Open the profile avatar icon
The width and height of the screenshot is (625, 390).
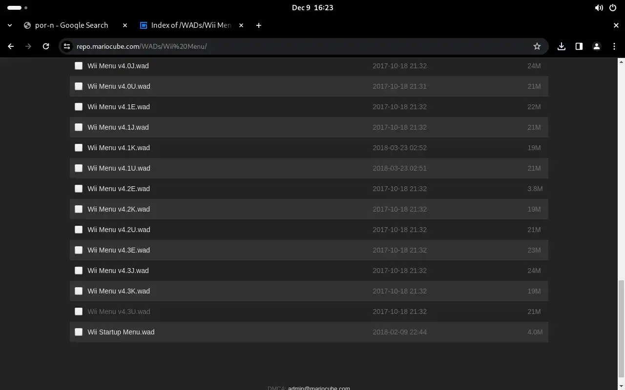pyautogui.click(x=597, y=46)
